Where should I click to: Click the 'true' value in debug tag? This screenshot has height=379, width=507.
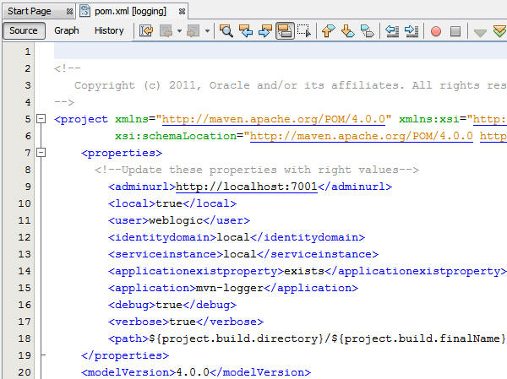[169, 305]
